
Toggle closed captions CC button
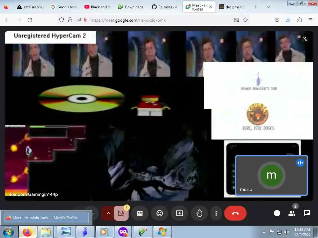click(x=140, y=213)
